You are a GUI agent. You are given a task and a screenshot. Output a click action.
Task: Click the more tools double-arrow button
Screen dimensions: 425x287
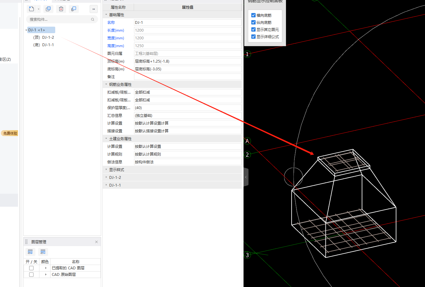point(94,9)
